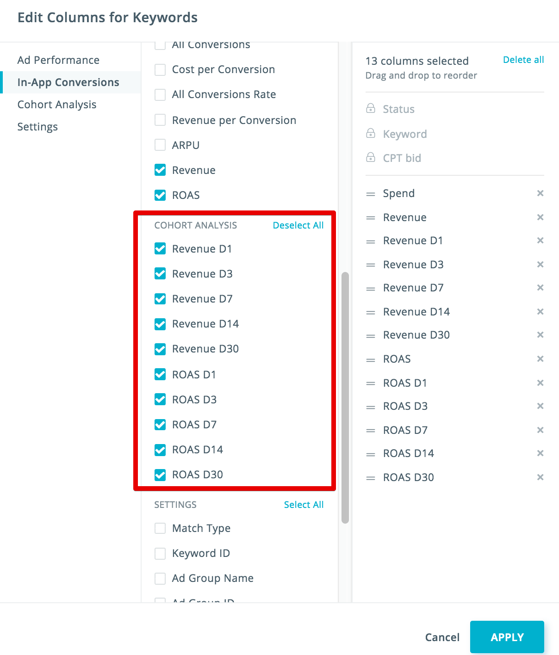Click the Delete all link
The image size is (559, 655).
pos(523,60)
